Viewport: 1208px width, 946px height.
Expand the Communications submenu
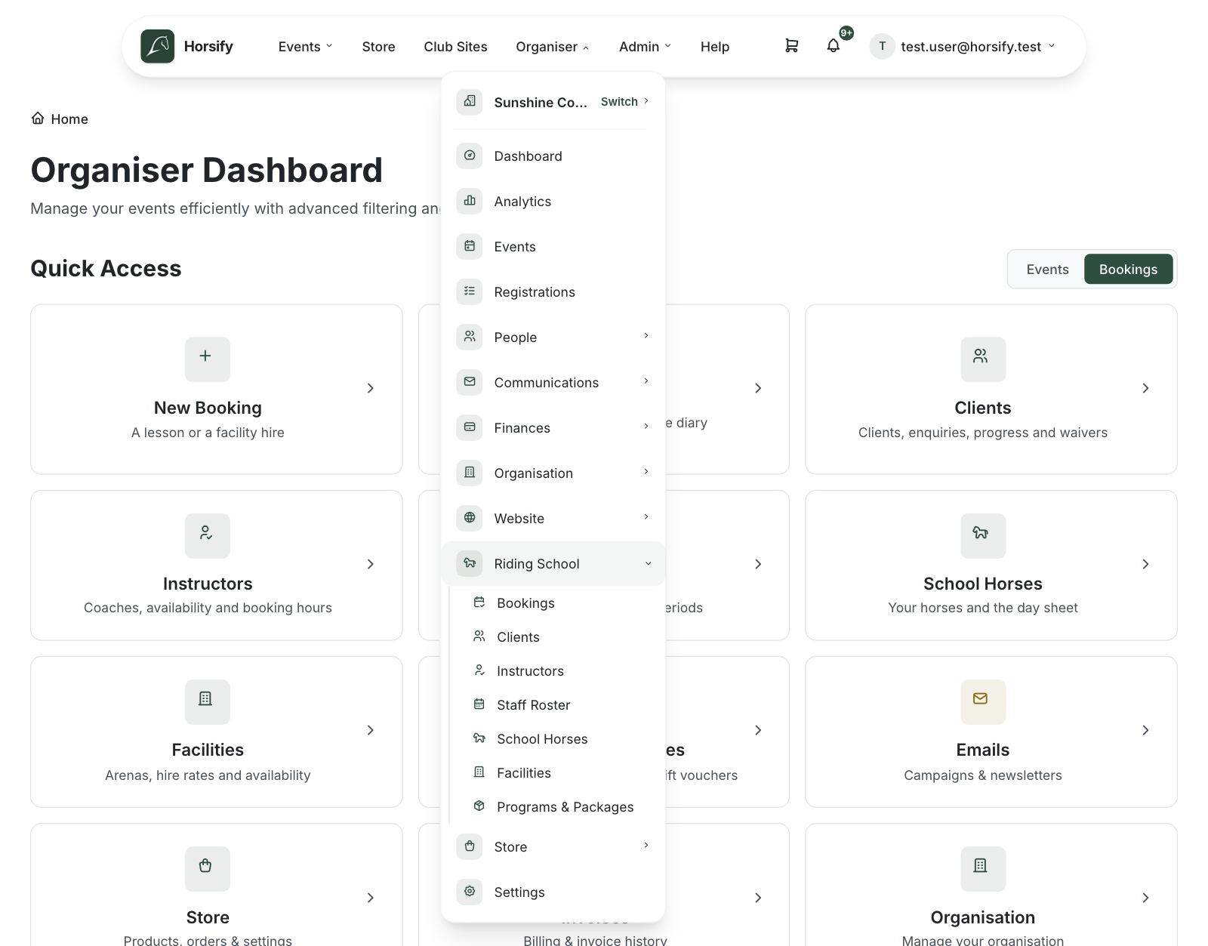[x=553, y=382]
